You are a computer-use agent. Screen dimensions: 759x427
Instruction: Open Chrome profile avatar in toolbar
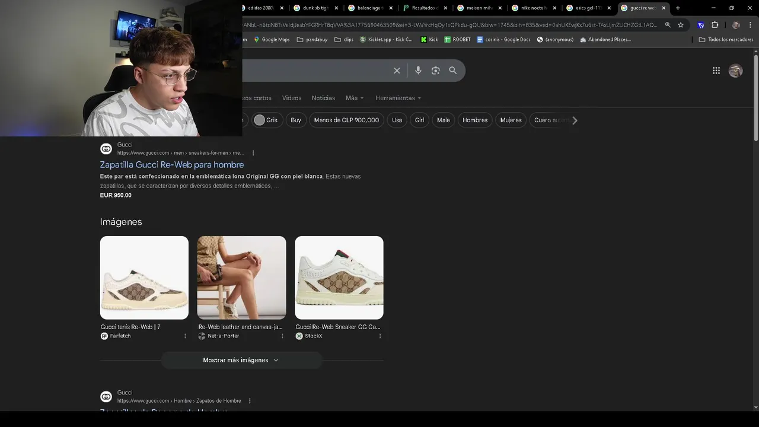(x=736, y=25)
